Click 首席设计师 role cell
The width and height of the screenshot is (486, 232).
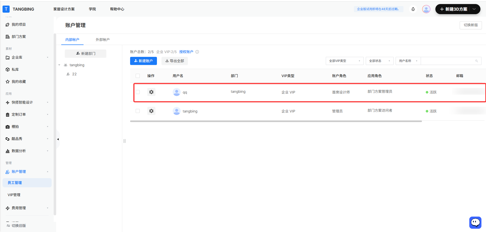click(341, 92)
